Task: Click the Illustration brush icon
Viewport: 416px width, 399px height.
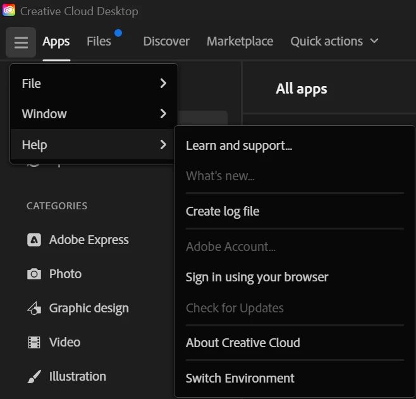Action: [34, 376]
